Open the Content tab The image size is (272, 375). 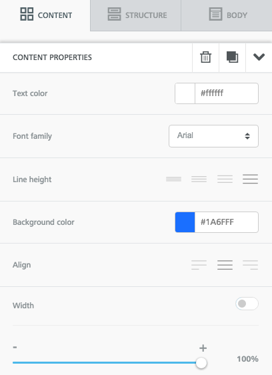[x=45, y=15]
